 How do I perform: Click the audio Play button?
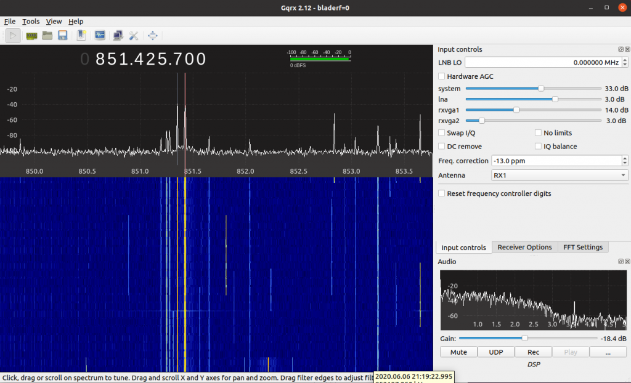click(571, 352)
